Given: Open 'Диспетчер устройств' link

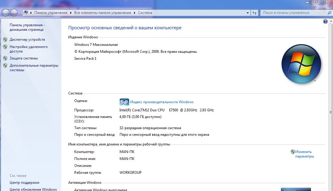Looking at the screenshot, I should [x=27, y=40].
